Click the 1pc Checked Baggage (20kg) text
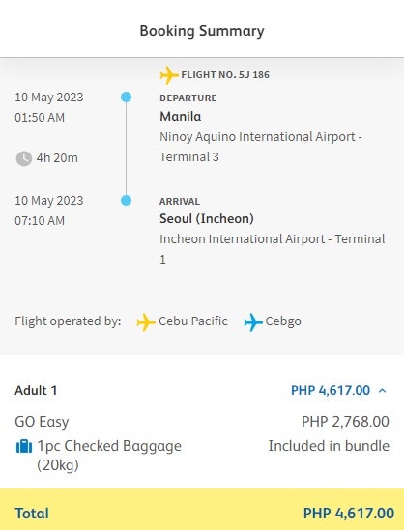404x530 pixels. tap(109, 456)
